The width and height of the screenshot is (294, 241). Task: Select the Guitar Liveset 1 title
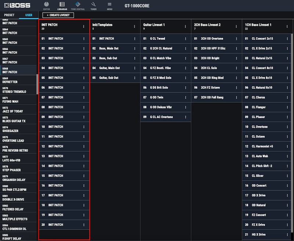click(154, 25)
